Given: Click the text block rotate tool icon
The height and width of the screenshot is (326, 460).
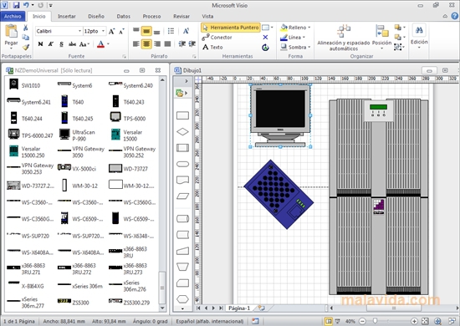Looking at the screenshot, I should click(265, 47).
